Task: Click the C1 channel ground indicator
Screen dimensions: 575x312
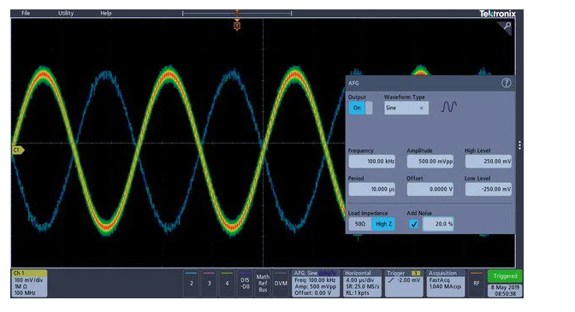Action: (18, 150)
